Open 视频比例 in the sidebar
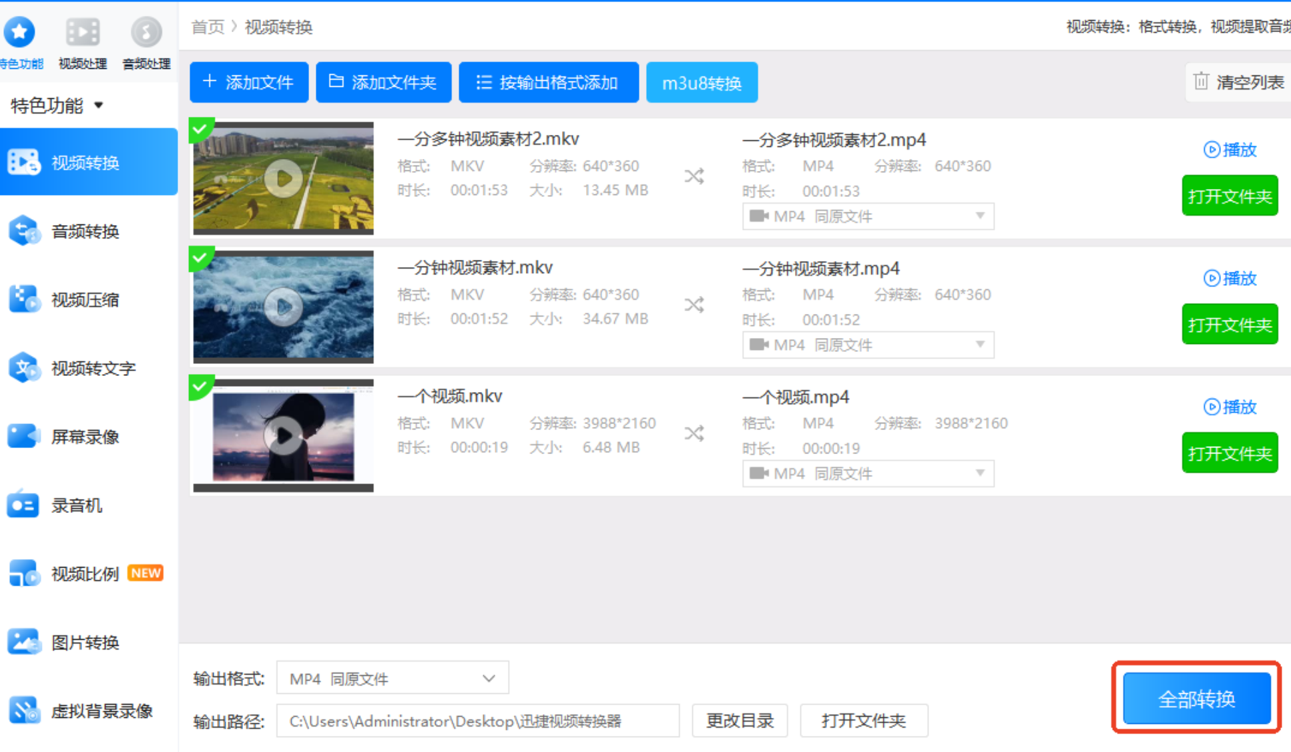 point(89,574)
